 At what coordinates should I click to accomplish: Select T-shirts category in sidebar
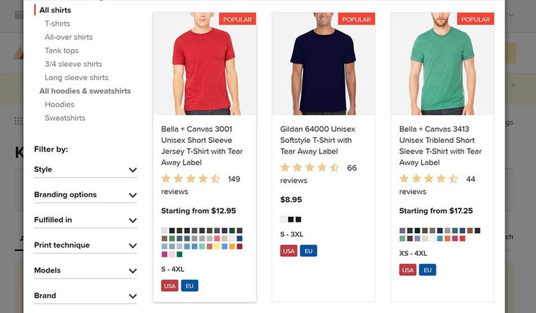tap(57, 24)
